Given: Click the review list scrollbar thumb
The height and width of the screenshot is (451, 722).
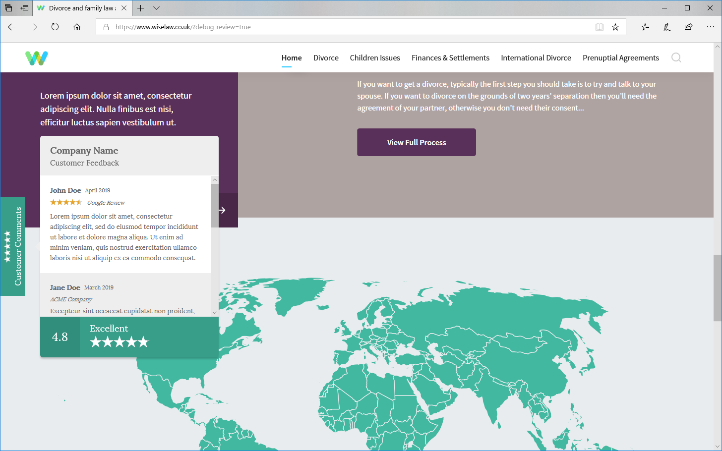Looking at the screenshot, I should (x=215, y=206).
